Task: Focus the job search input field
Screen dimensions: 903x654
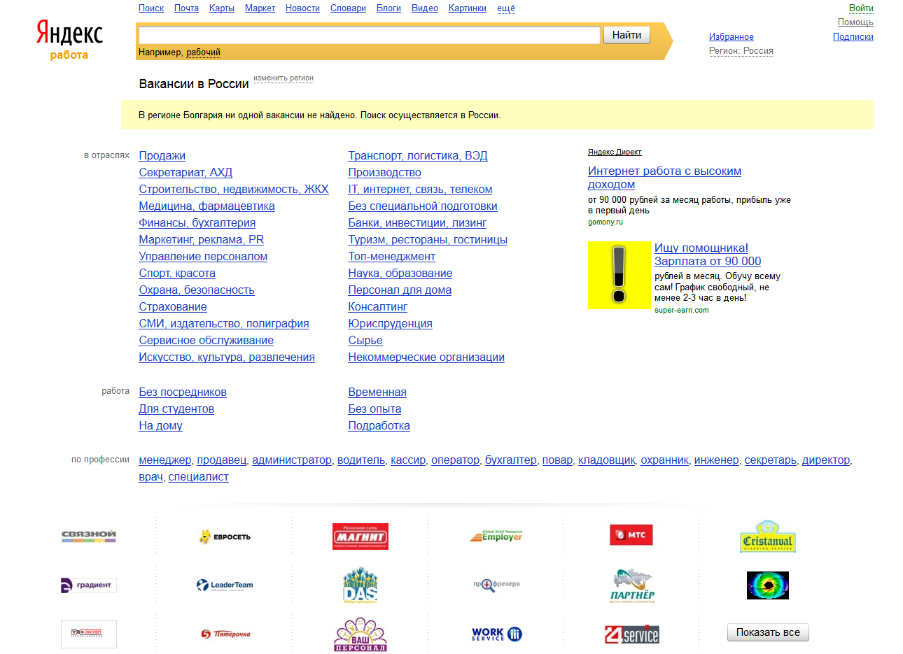Action: [x=370, y=35]
